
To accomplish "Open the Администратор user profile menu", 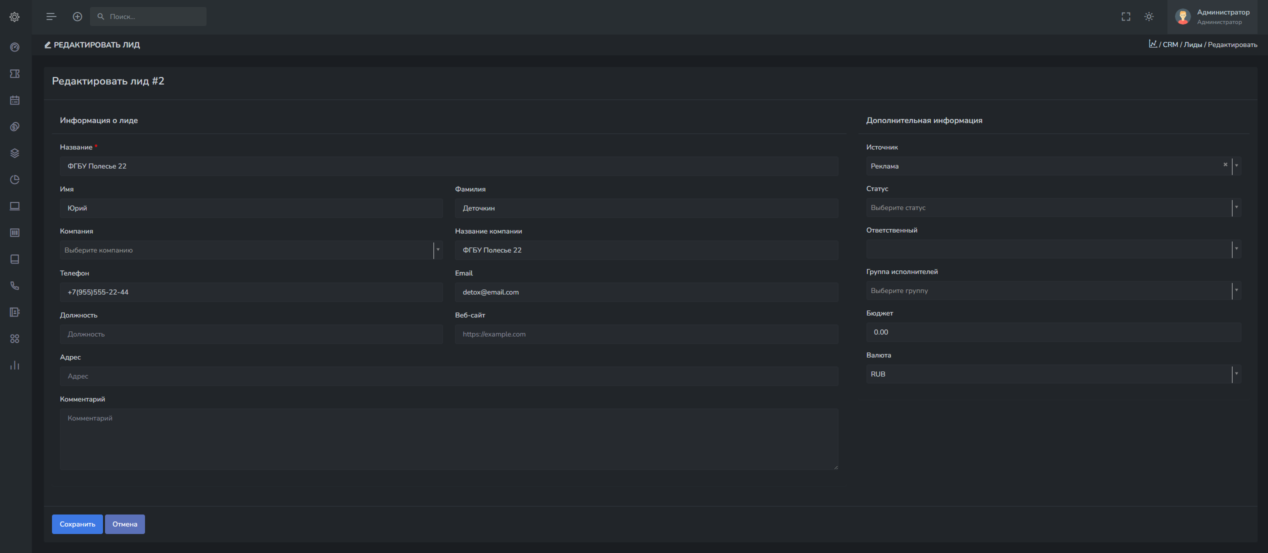I will point(1213,16).
